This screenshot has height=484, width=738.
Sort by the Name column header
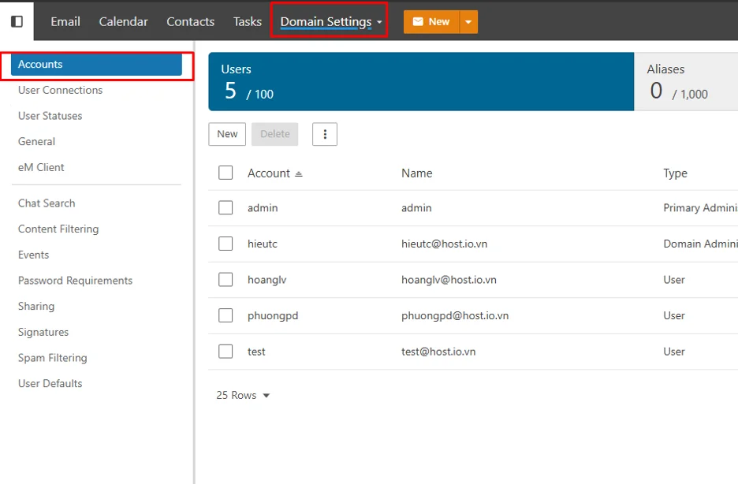pyautogui.click(x=417, y=173)
